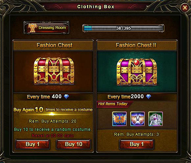The width and height of the screenshot is (191, 163).
Task: Select the white beast mount hot item
Action: click(x=155, y=119)
